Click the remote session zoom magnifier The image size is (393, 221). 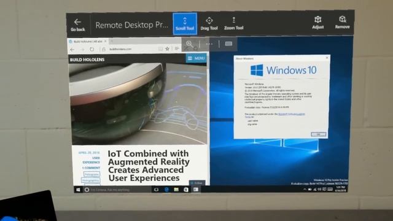(x=190, y=44)
